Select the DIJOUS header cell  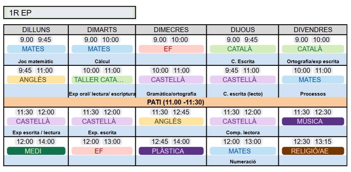pyautogui.click(x=242, y=30)
